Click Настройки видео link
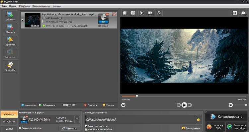249x132 pixels. click(x=77, y=26)
